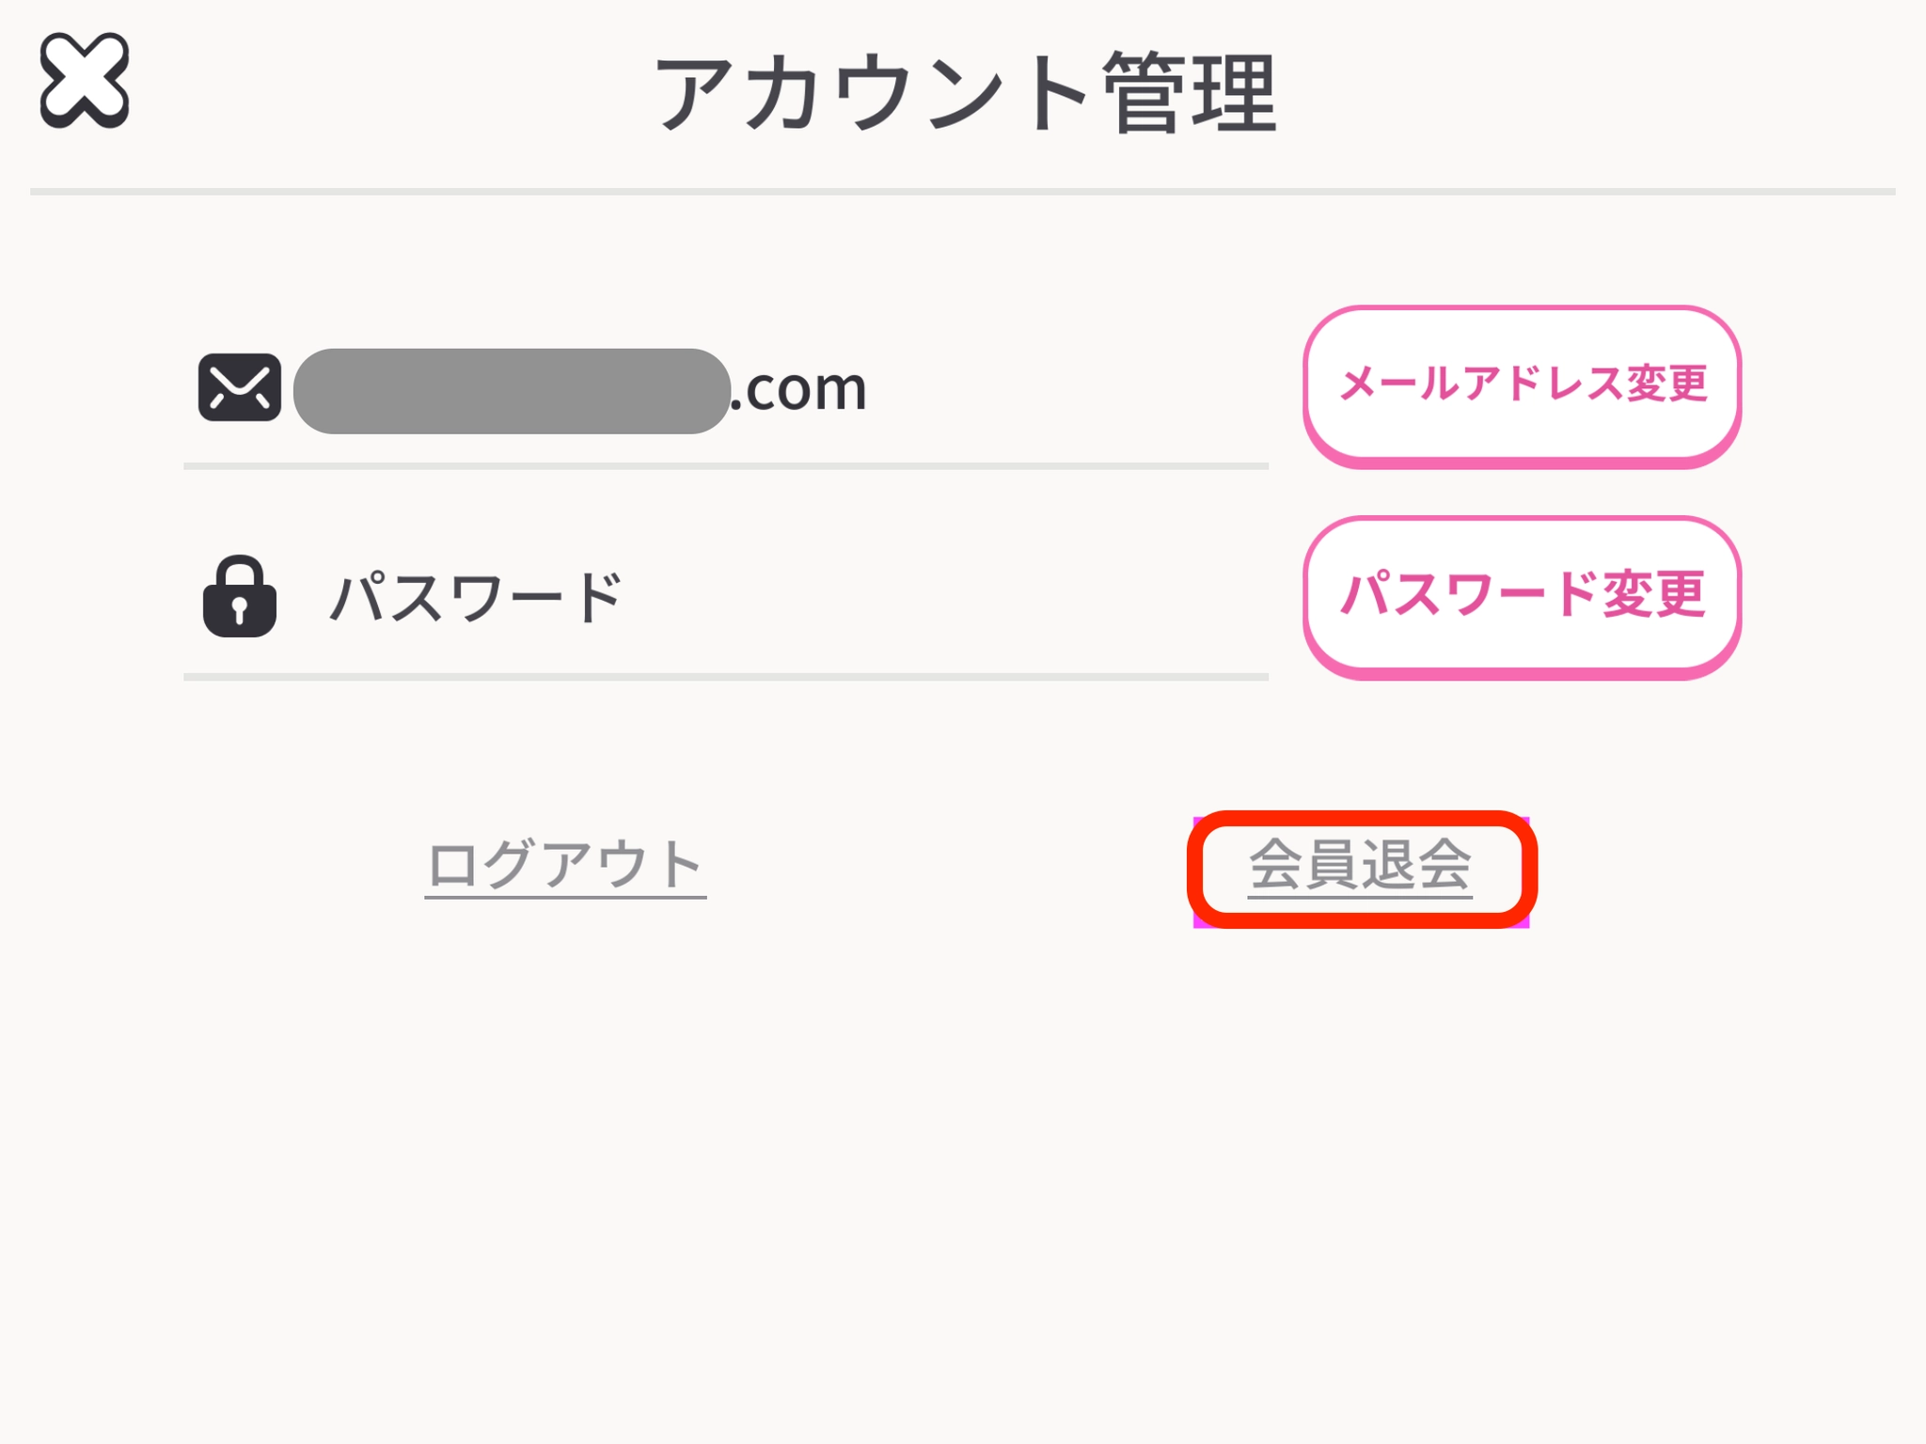Click the envelope mail icon

click(x=239, y=387)
